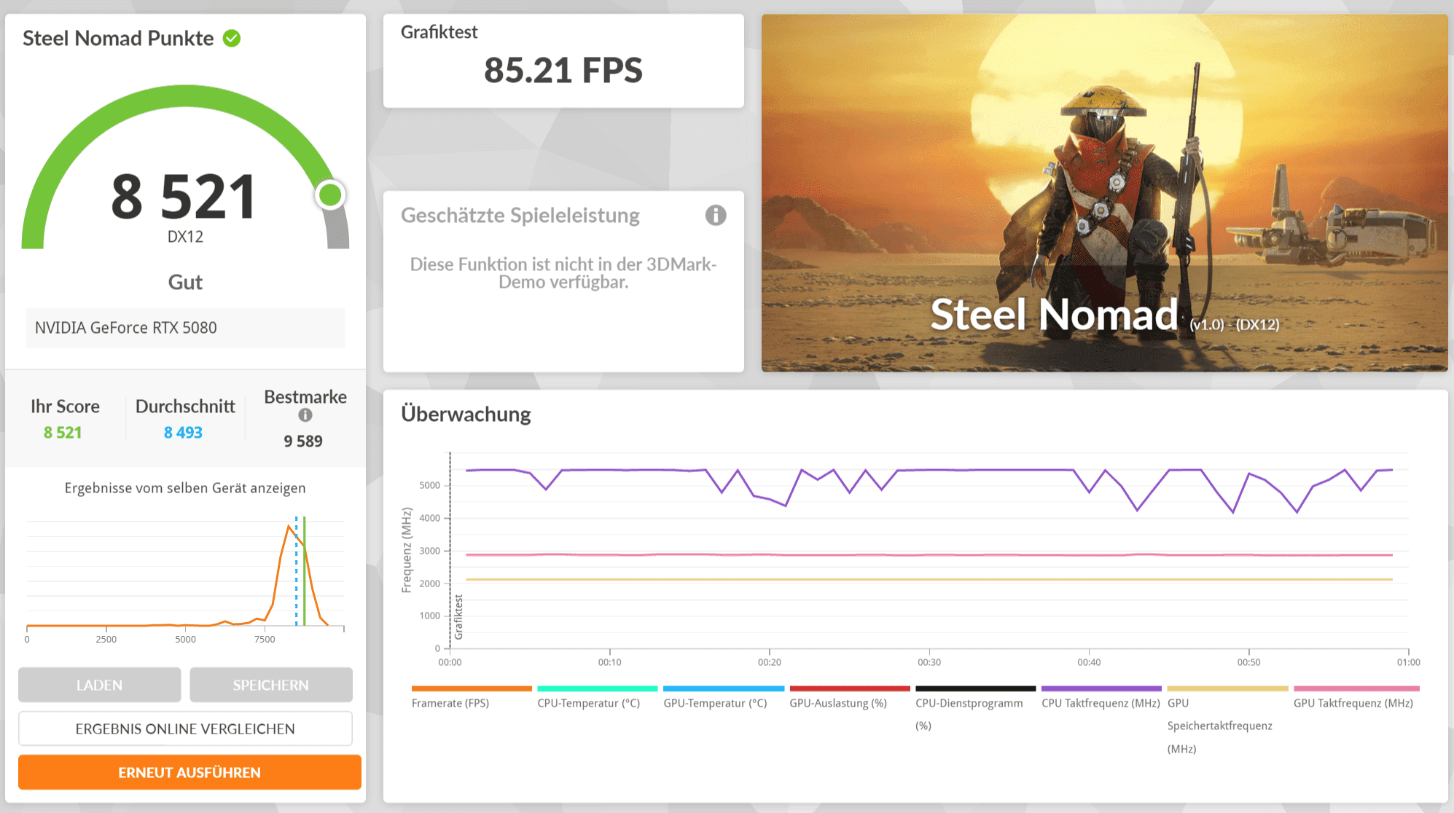Click the orange score distribution peak
The height and width of the screenshot is (813, 1454).
[289, 527]
